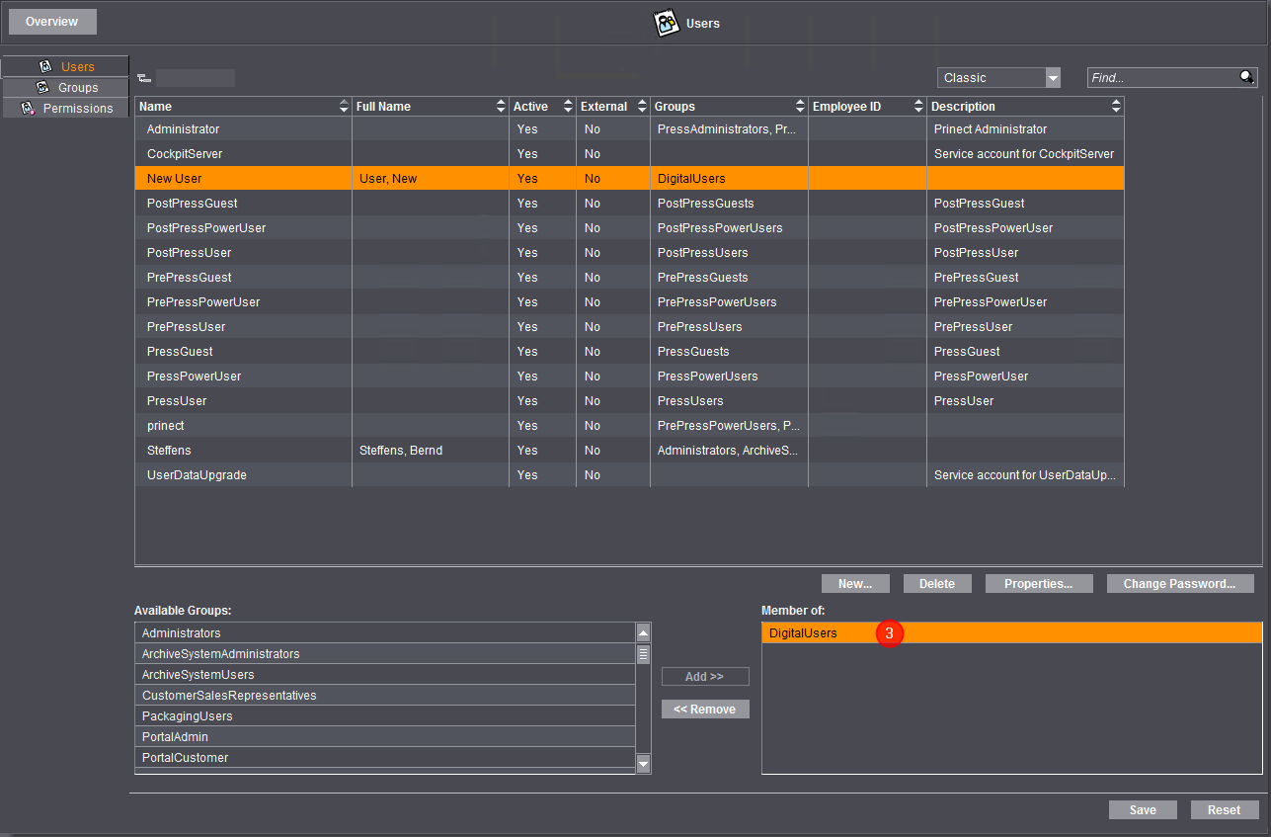Open the New user dialog
This screenshot has height=837, width=1271.
[x=854, y=583]
